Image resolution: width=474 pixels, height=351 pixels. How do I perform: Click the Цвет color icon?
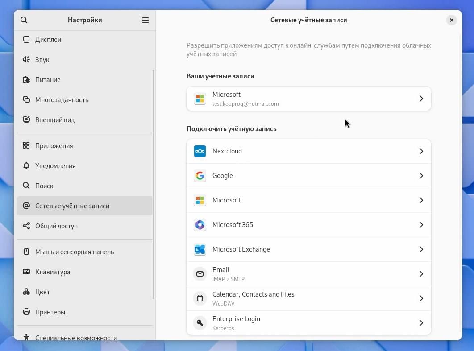point(26,292)
